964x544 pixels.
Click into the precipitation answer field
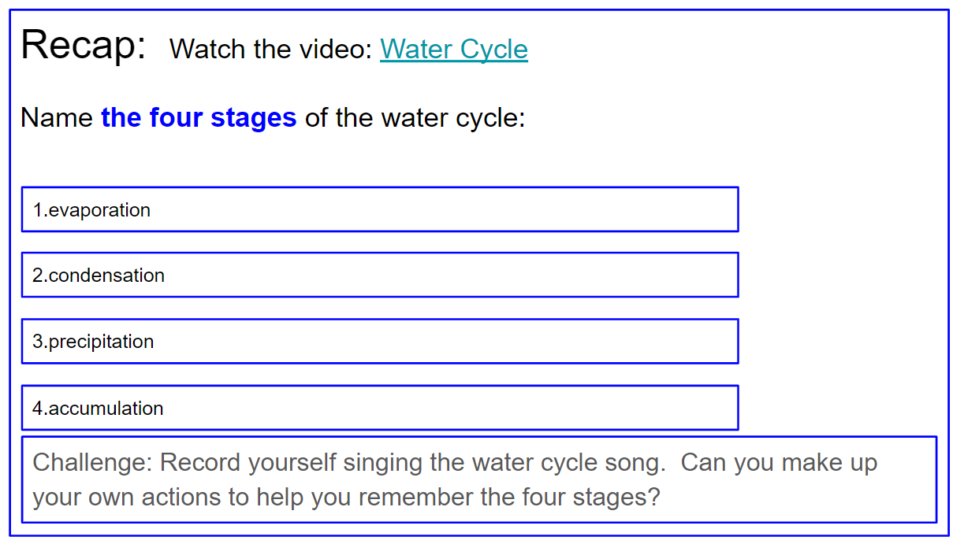[379, 342]
